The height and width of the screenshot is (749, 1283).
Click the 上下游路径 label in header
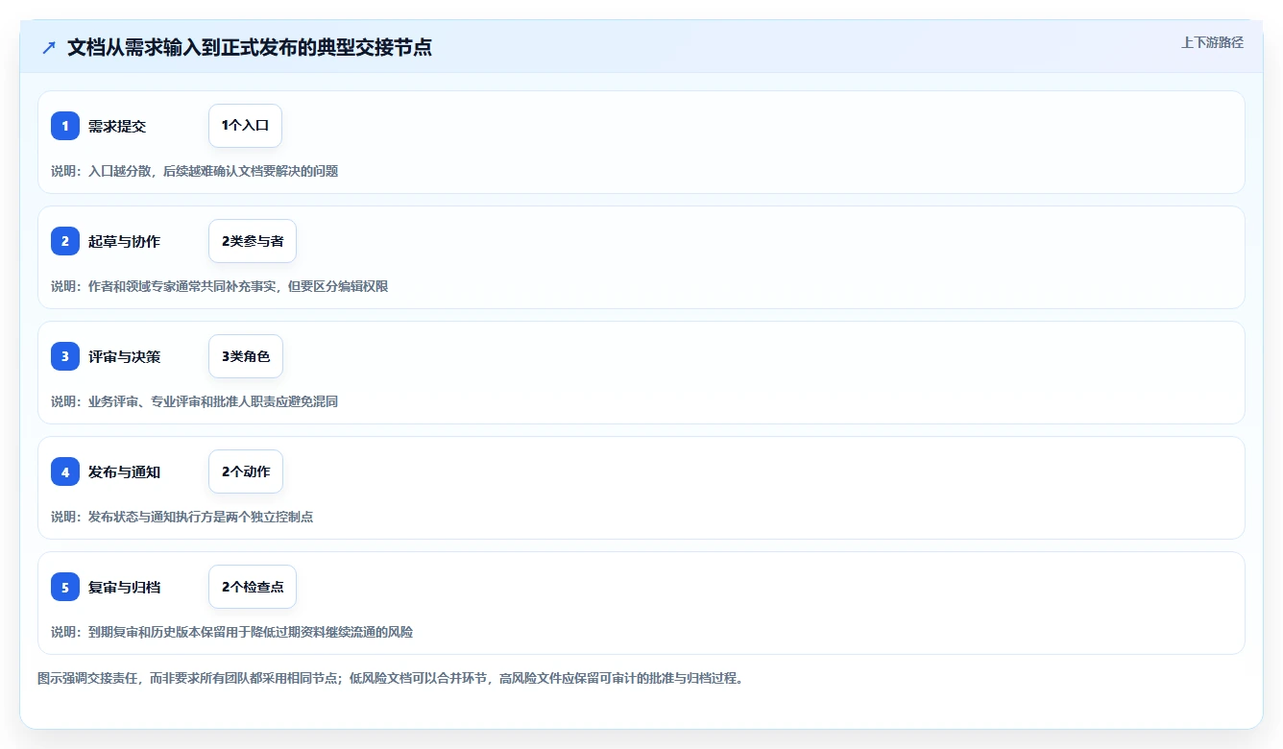coord(1212,42)
